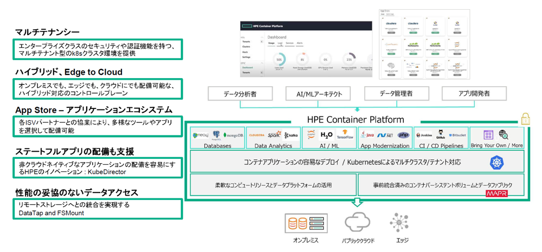Click the アプリ開発者 role box
Screen dimensions: 542x252
(474, 93)
